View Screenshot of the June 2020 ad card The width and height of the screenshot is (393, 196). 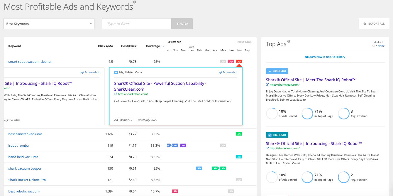click(x=90, y=72)
